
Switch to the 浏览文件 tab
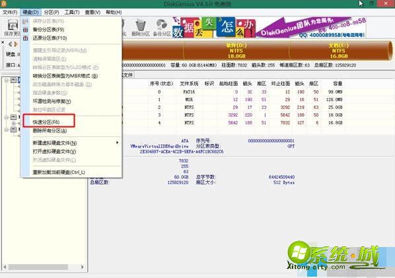[x=128, y=75]
